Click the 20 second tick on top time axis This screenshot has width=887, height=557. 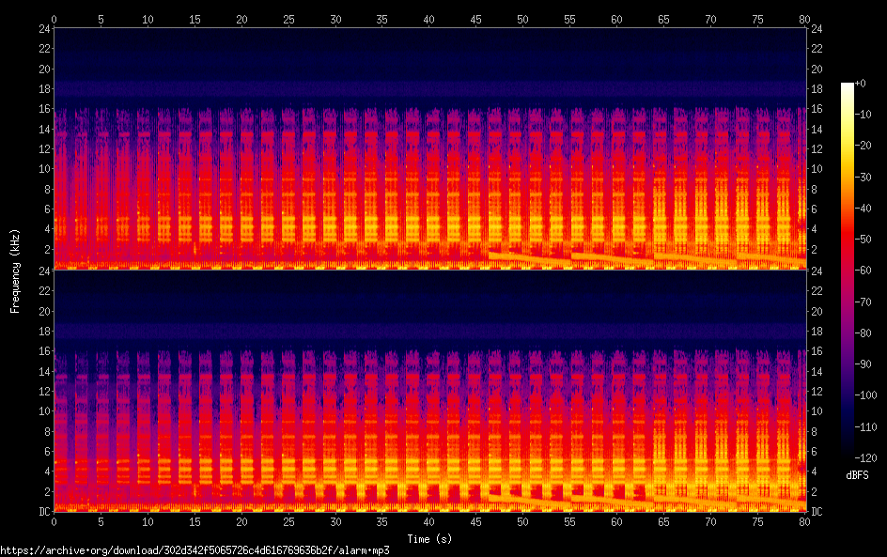[x=241, y=19]
